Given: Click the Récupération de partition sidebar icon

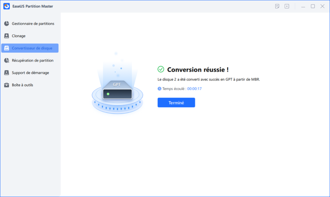Looking at the screenshot, I should click(7, 61).
